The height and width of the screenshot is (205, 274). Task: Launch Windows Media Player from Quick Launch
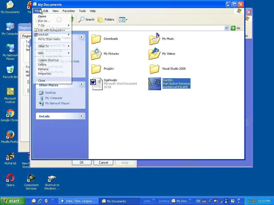(46, 201)
